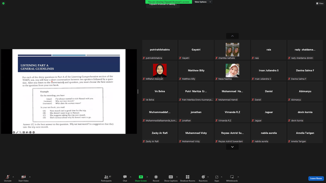Select the Abimanyu participant tile

pyautogui.click(x=305, y=91)
